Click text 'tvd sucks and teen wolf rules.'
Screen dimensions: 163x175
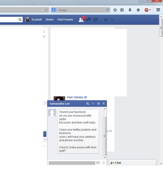point(77,122)
